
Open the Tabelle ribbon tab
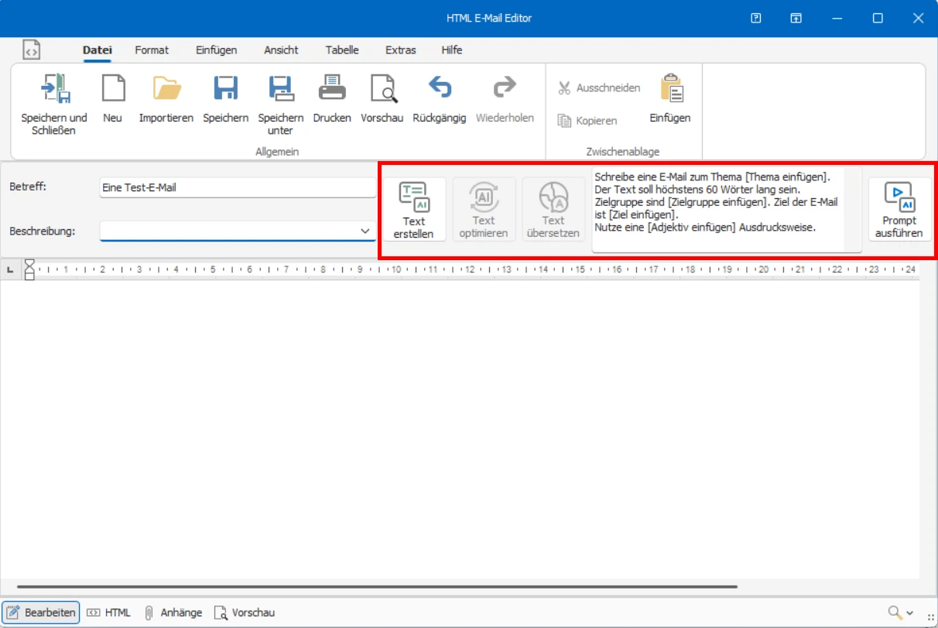click(342, 50)
